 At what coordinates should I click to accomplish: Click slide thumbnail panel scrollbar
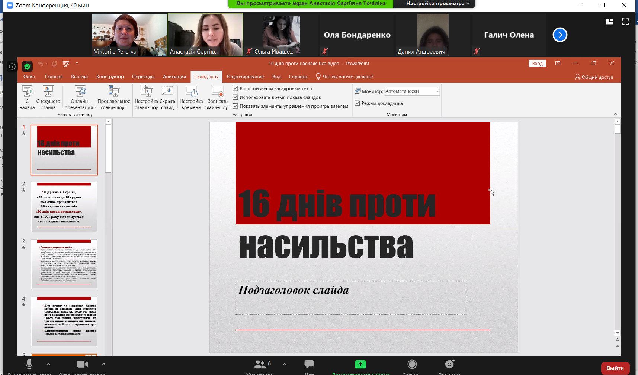tap(108, 149)
